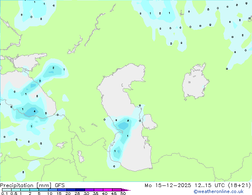This screenshot has width=252, height=195.
Task: Click the '0.5' legend scale label
Action: click(x=14, y=193)
